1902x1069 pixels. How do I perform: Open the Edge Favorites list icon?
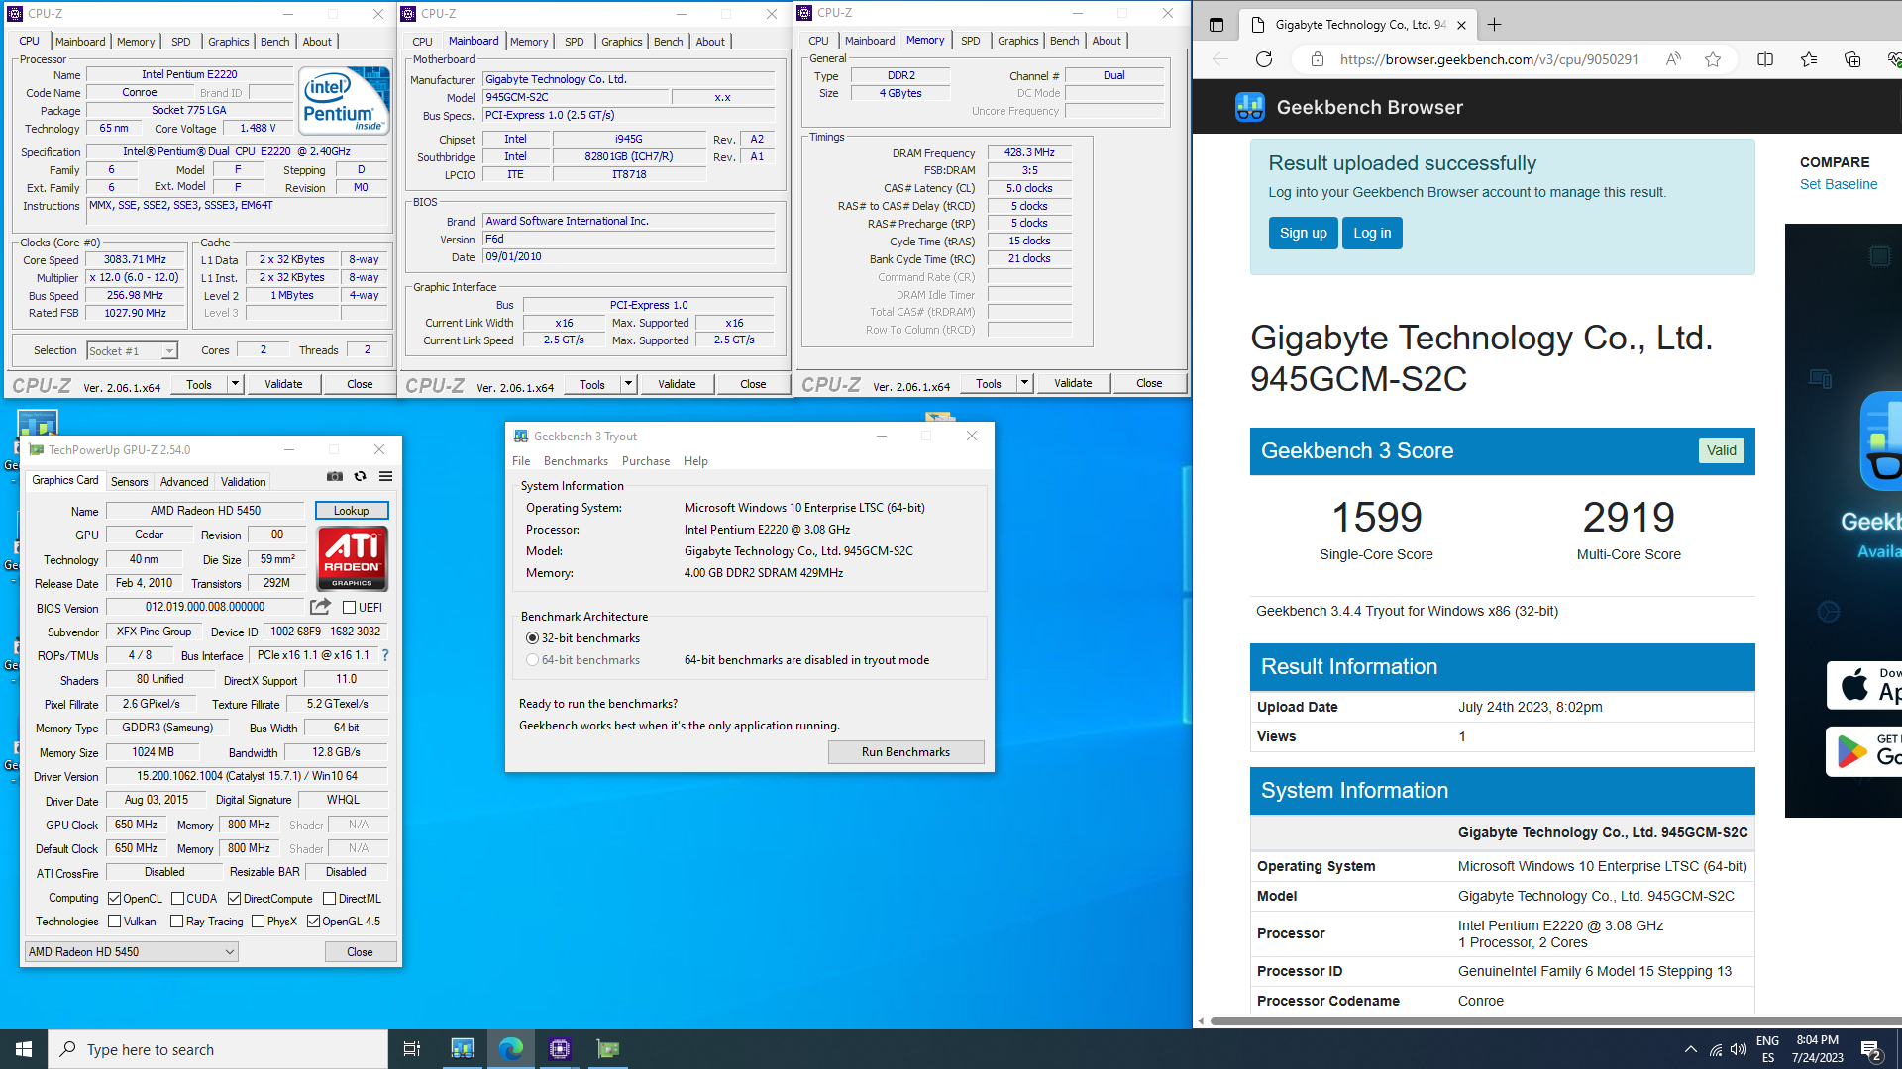[x=1809, y=59]
